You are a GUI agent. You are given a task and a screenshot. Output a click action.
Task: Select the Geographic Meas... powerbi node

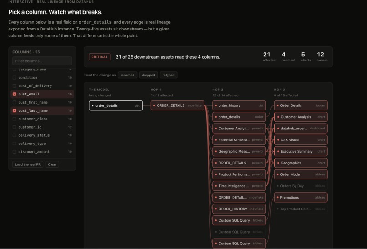[239, 151]
